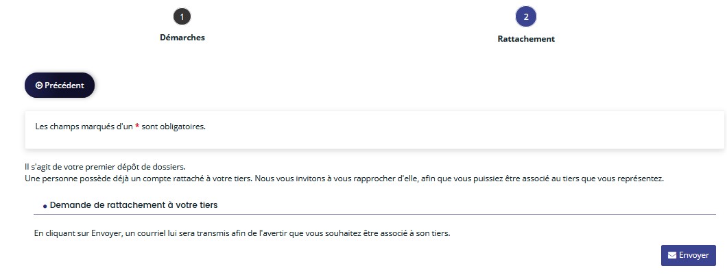Click the words 'sont obligatoires' in the notice
Viewport: 727px width, 277px height.
pos(174,127)
